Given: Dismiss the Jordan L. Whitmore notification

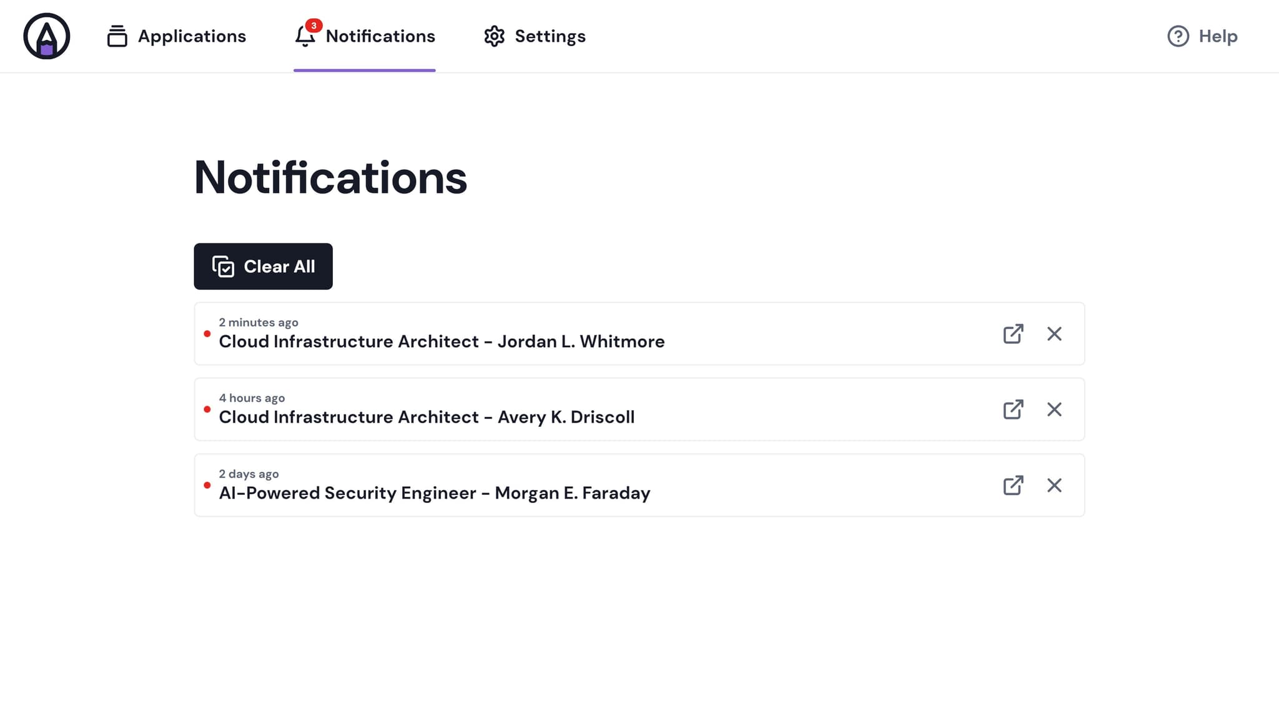Looking at the screenshot, I should click(1054, 334).
